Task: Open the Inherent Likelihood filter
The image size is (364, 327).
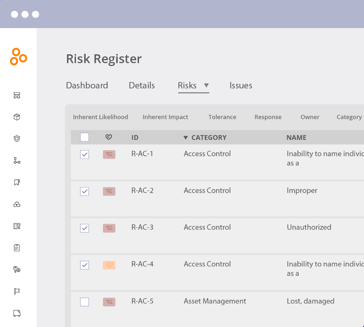Action: 100,117
